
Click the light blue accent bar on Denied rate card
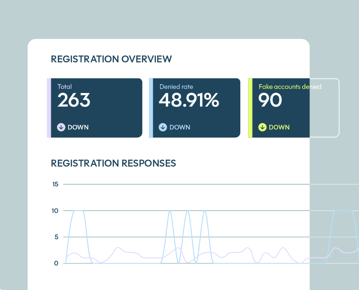[151, 108]
